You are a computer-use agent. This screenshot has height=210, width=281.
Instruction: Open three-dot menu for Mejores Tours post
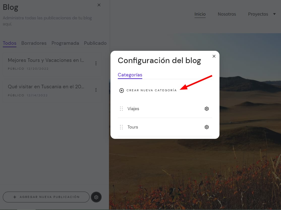(96, 63)
